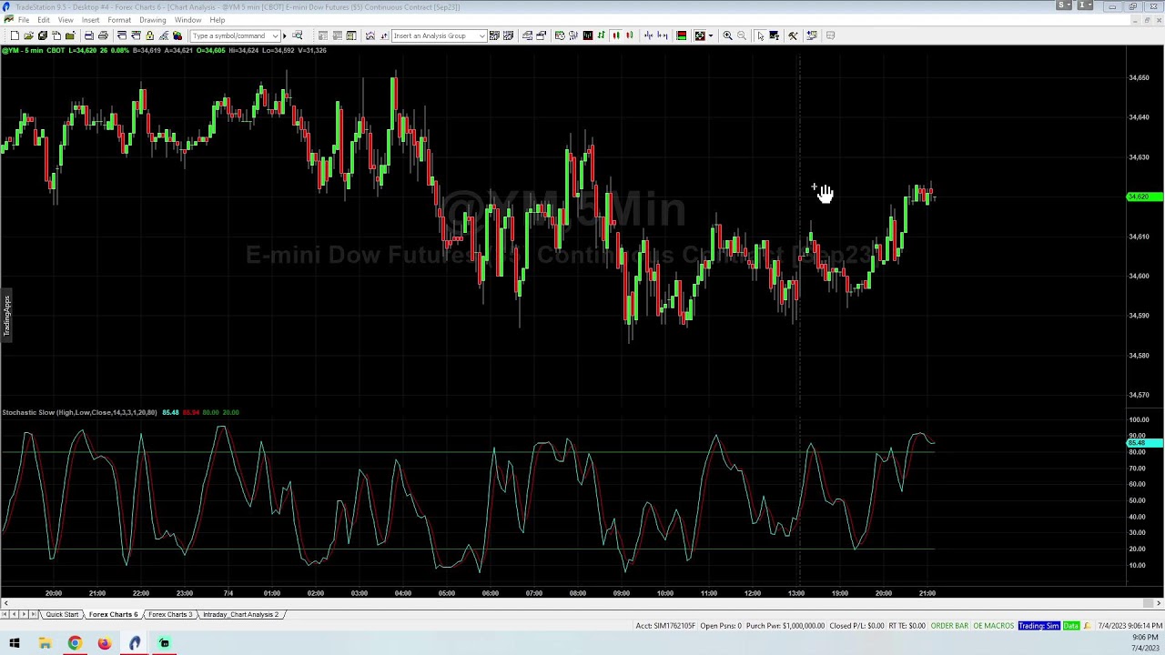Open the Format menu
The width and height of the screenshot is (1165, 655).
119,20
